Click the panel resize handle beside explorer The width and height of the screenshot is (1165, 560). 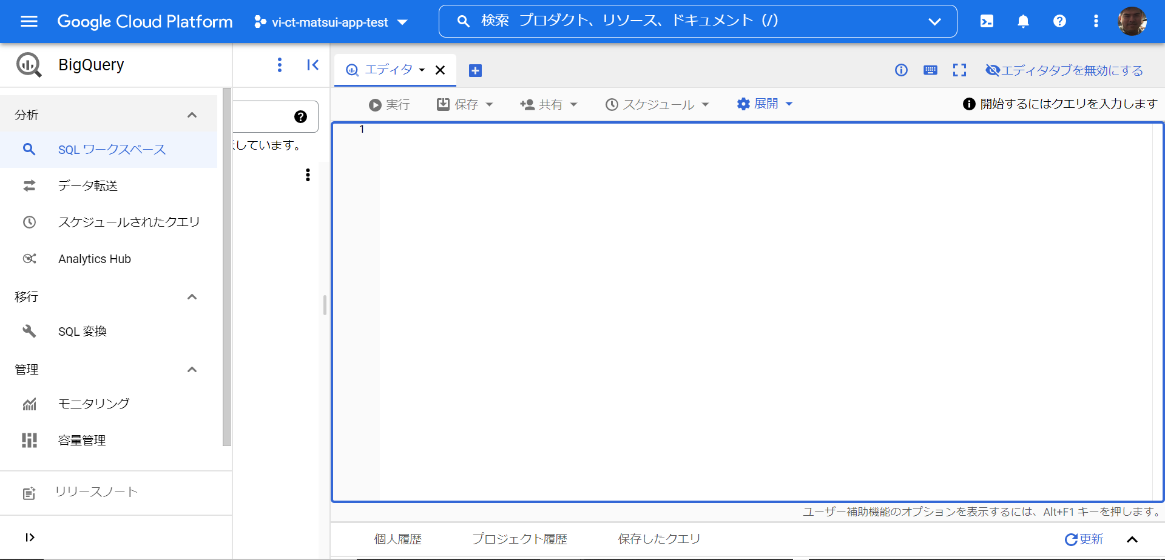coord(325,305)
